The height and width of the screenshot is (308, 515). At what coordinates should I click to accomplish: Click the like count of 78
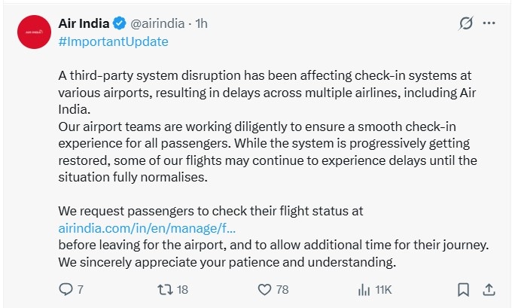(282, 289)
